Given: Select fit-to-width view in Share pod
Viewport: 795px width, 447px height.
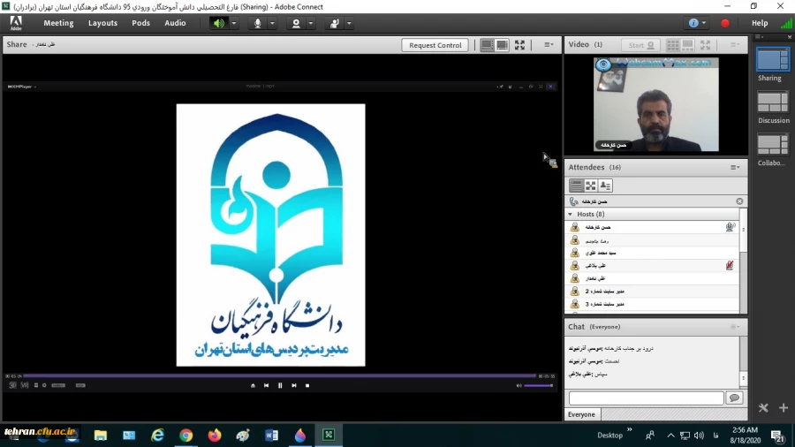Looking at the screenshot, I should pyautogui.click(x=488, y=45).
